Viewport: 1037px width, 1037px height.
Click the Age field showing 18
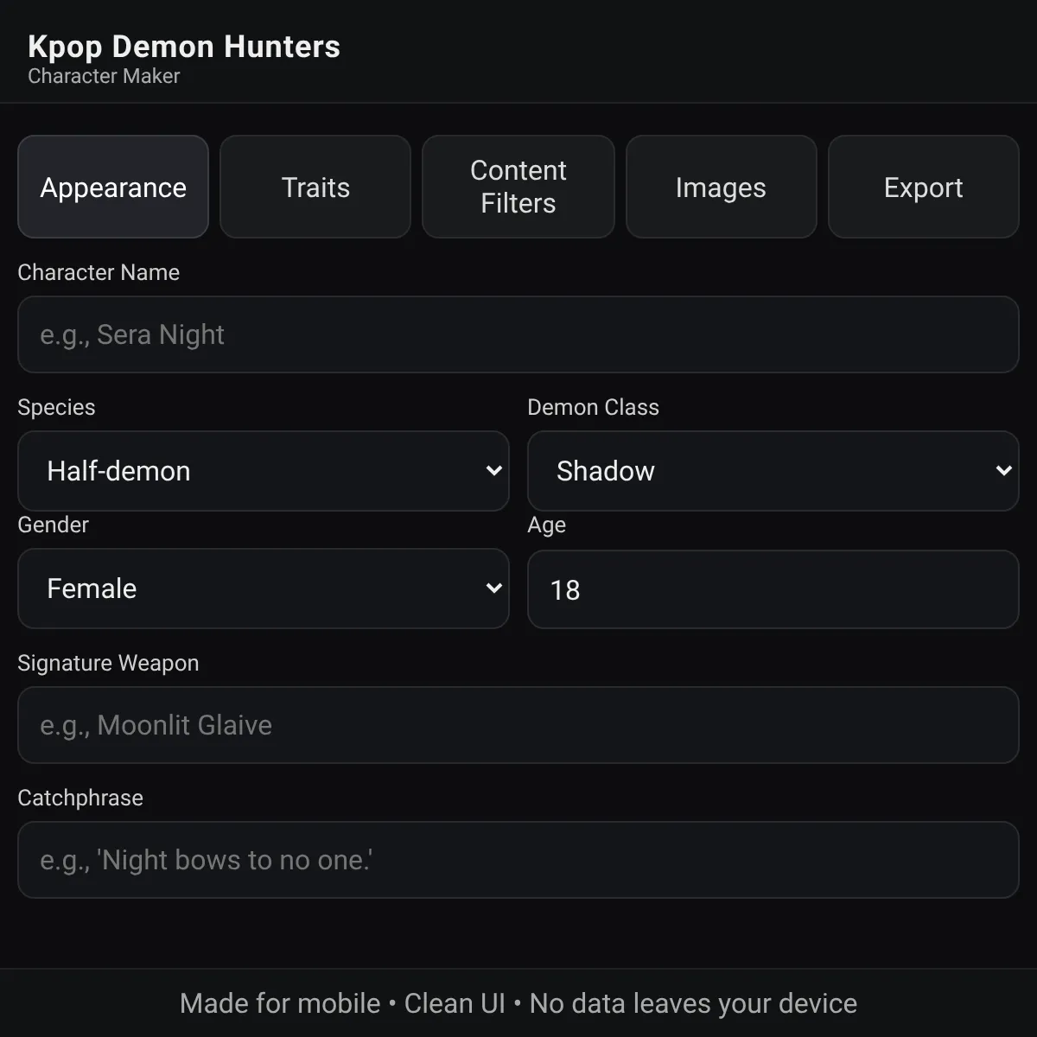(773, 589)
